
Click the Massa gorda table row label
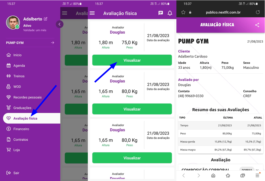(187, 142)
